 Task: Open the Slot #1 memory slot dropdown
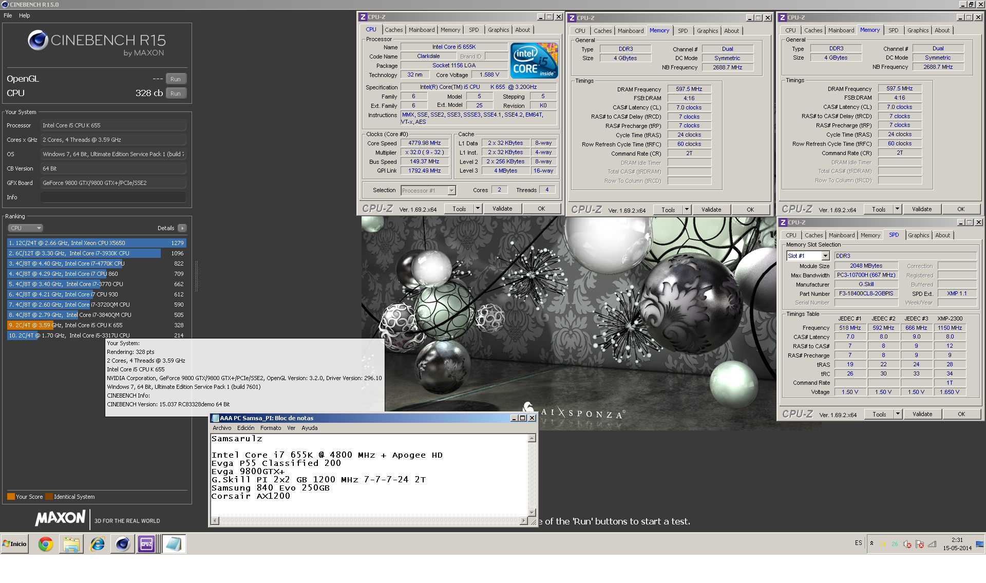click(x=808, y=256)
